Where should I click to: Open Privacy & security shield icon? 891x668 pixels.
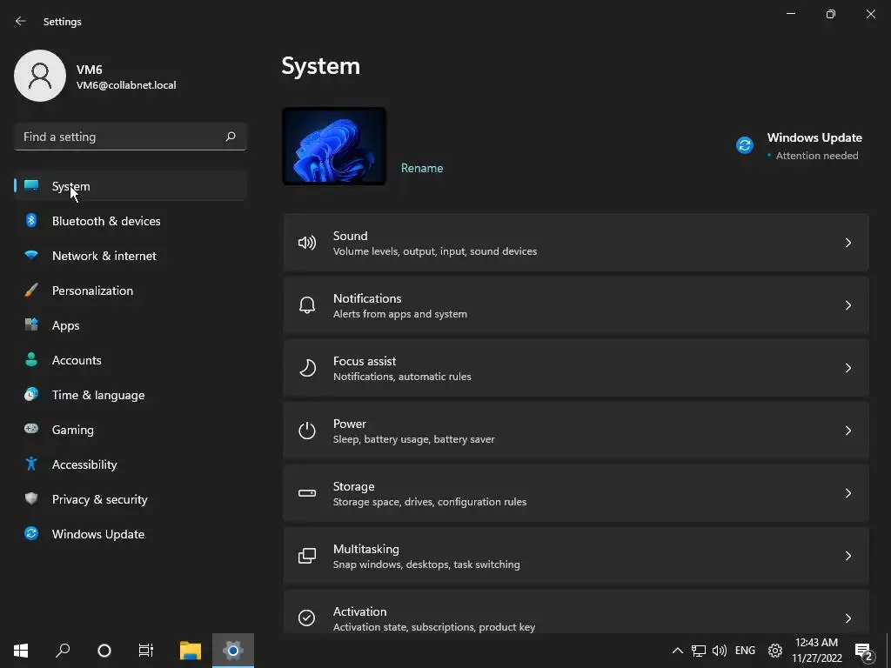coord(31,499)
